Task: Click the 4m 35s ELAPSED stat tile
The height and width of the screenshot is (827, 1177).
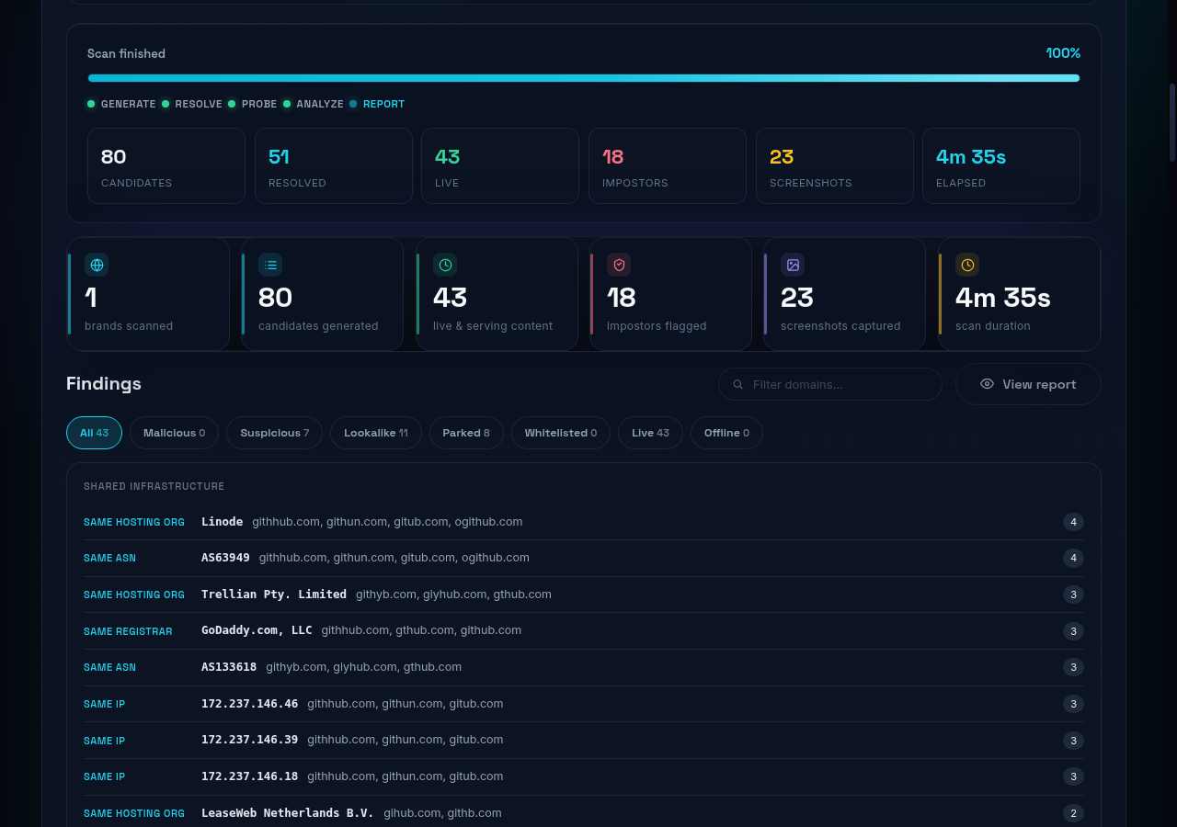Action: tap(1001, 165)
